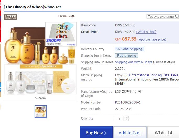Add the whoo set to cart
This screenshot has width=179, height=138.
[130, 133]
